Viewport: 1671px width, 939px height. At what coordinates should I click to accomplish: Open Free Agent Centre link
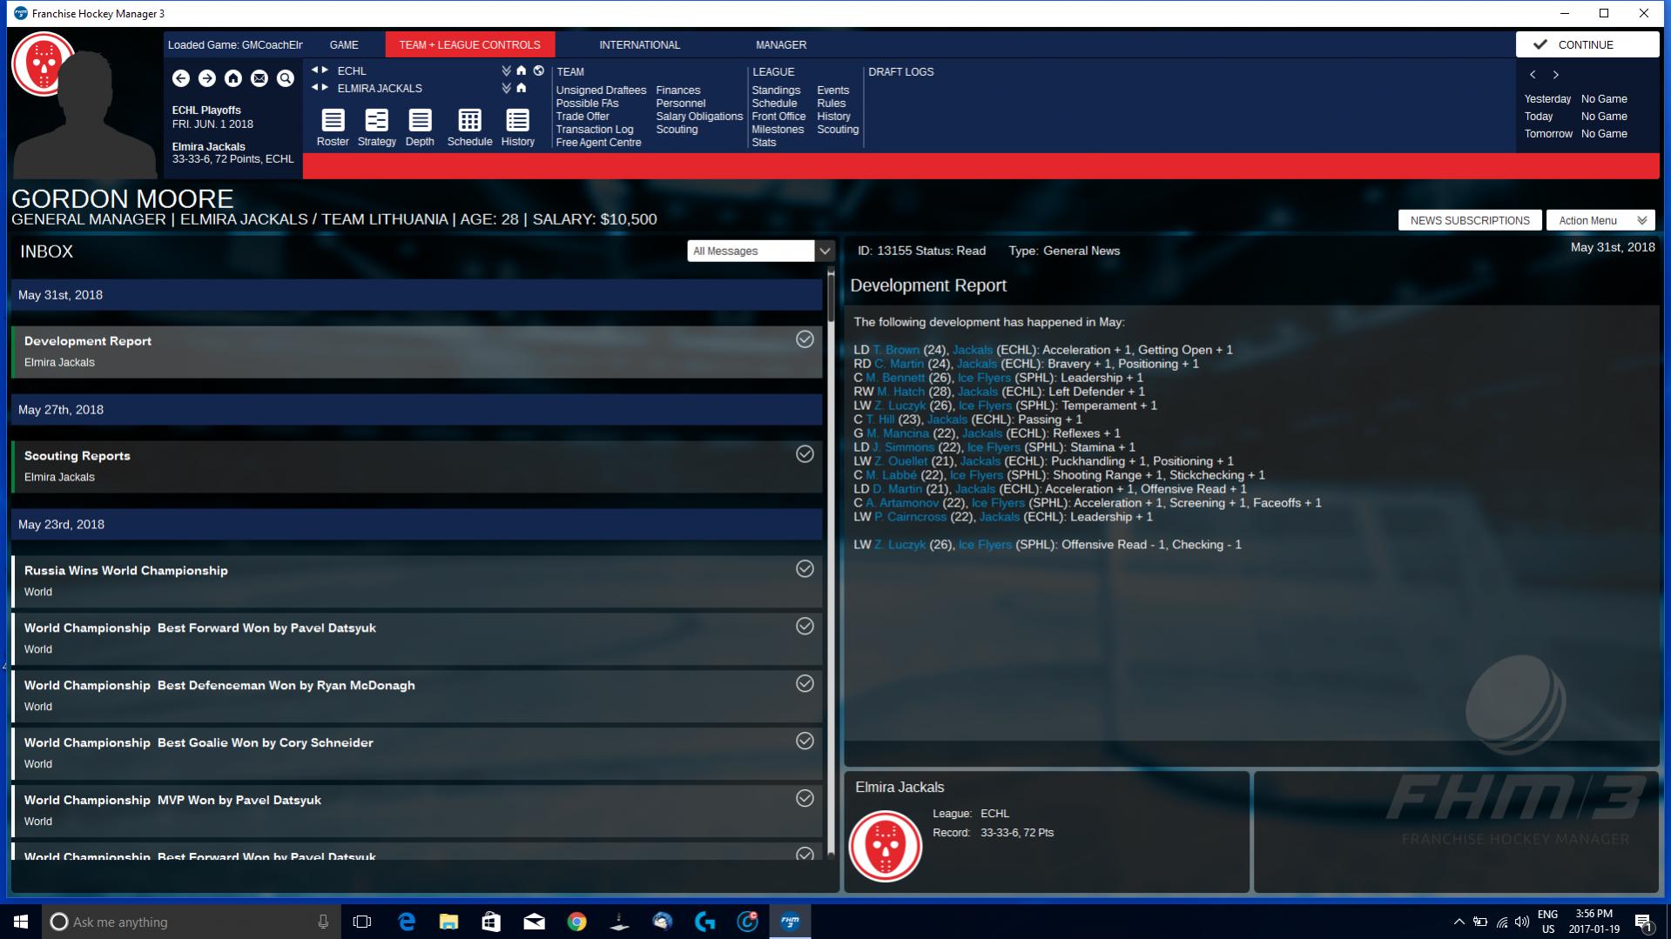click(598, 143)
